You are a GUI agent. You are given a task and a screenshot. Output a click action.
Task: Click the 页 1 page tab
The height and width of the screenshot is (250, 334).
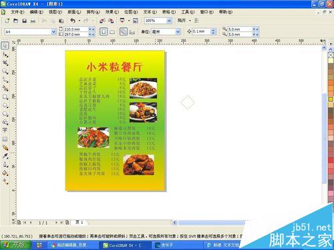(79, 222)
